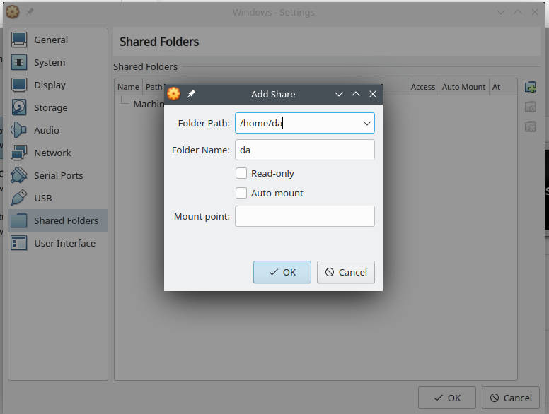Close the Add Share dialog
549x414 pixels.
click(373, 94)
